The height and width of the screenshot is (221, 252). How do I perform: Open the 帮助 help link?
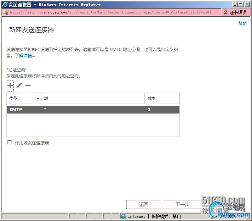pos(242,23)
